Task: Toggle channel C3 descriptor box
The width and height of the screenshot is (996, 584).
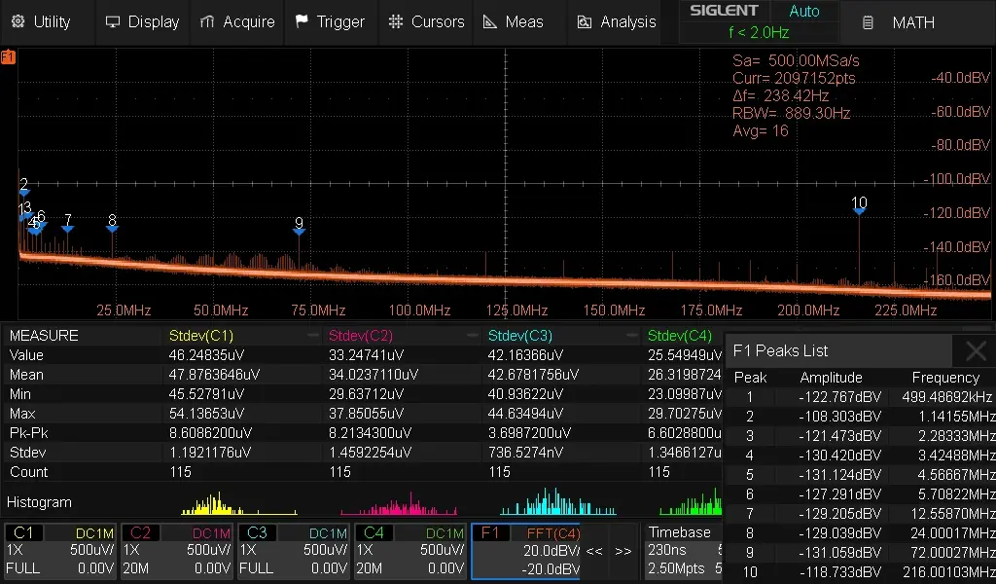Action: click(294, 551)
